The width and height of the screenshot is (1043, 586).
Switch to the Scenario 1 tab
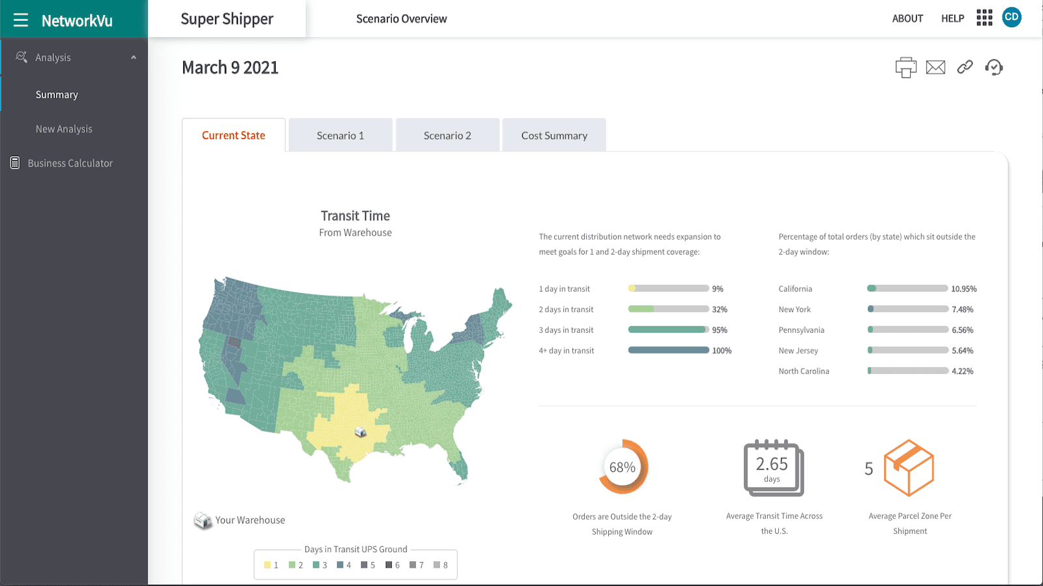pos(340,135)
